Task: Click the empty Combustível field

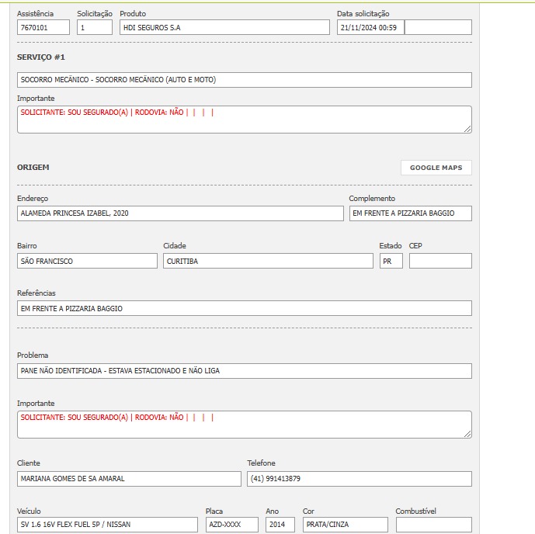Action: [x=433, y=525]
